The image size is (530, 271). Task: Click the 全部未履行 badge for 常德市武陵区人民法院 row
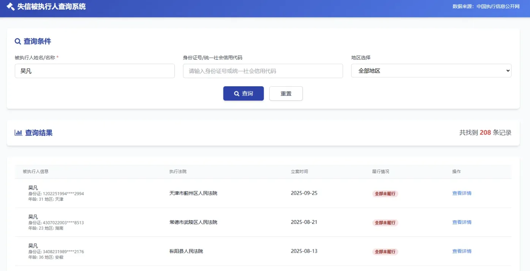[385, 222]
